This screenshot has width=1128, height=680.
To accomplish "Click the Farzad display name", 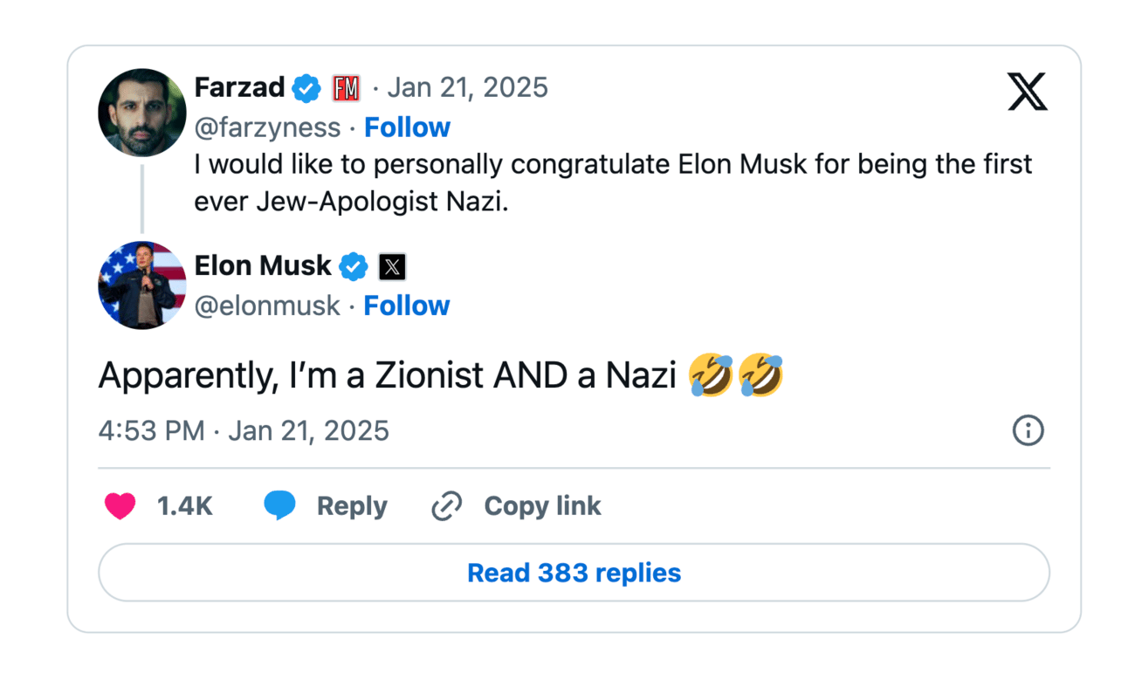I will [239, 87].
